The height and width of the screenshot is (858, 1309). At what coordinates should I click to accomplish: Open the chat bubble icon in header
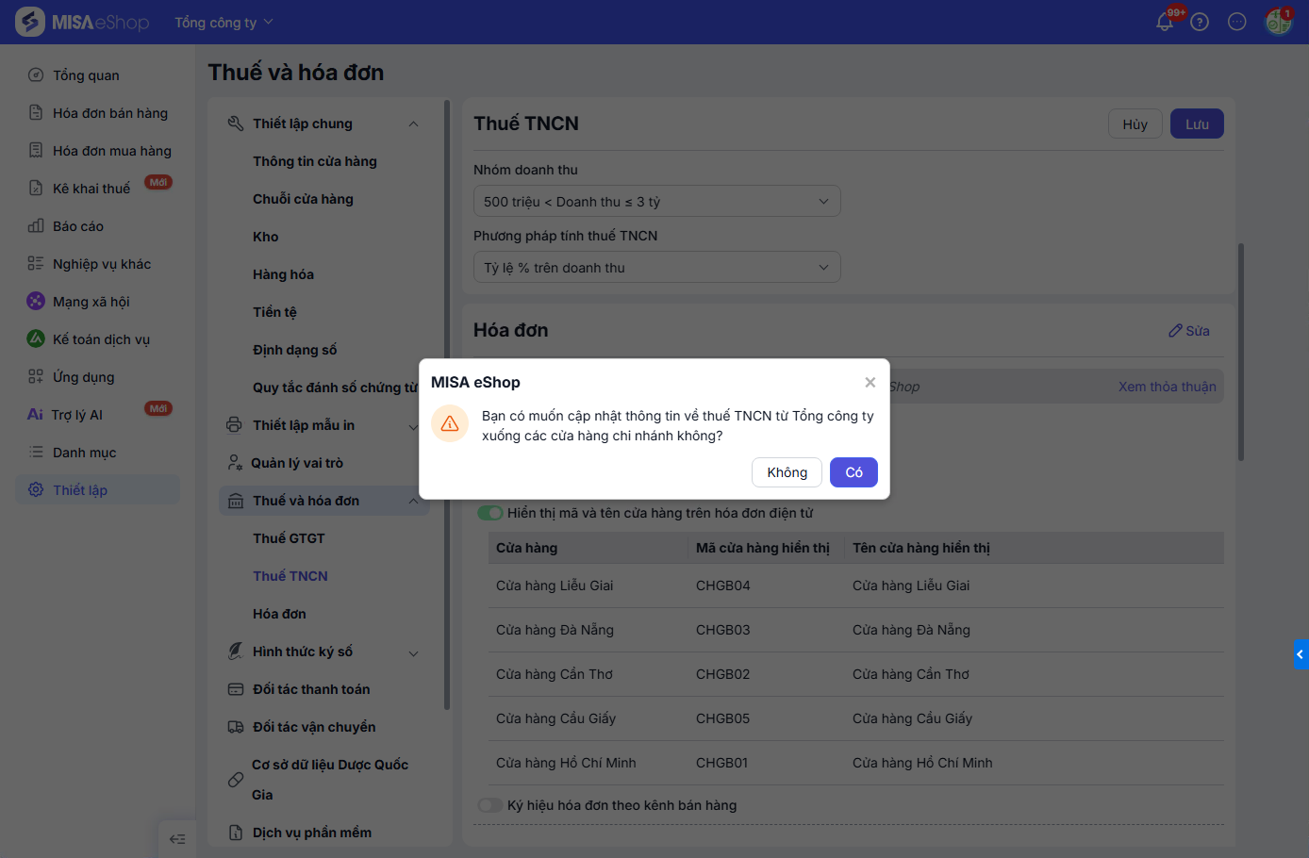click(x=1237, y=22)
